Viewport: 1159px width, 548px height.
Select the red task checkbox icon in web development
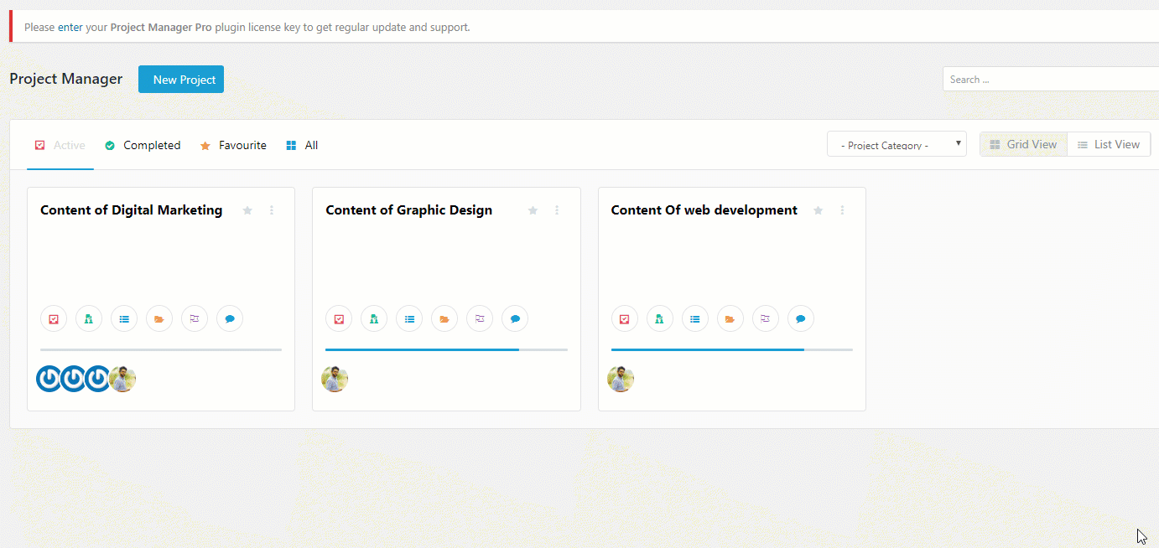click(625, 318)
